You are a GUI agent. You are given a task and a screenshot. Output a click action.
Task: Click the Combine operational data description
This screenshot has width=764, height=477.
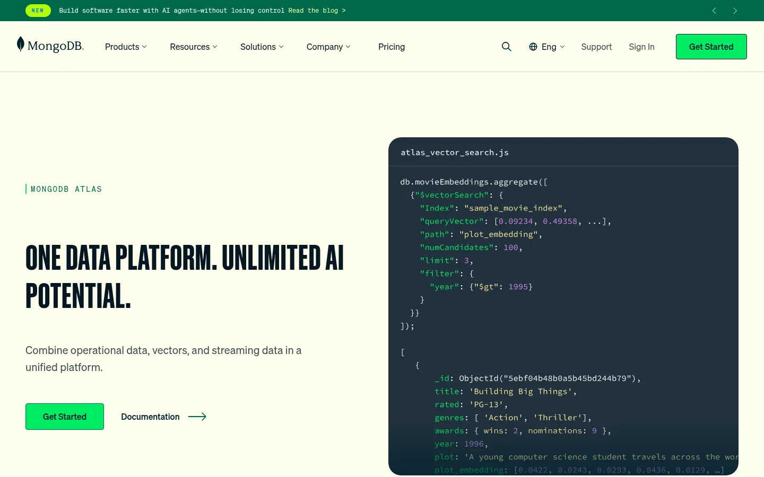pos(163,359)
